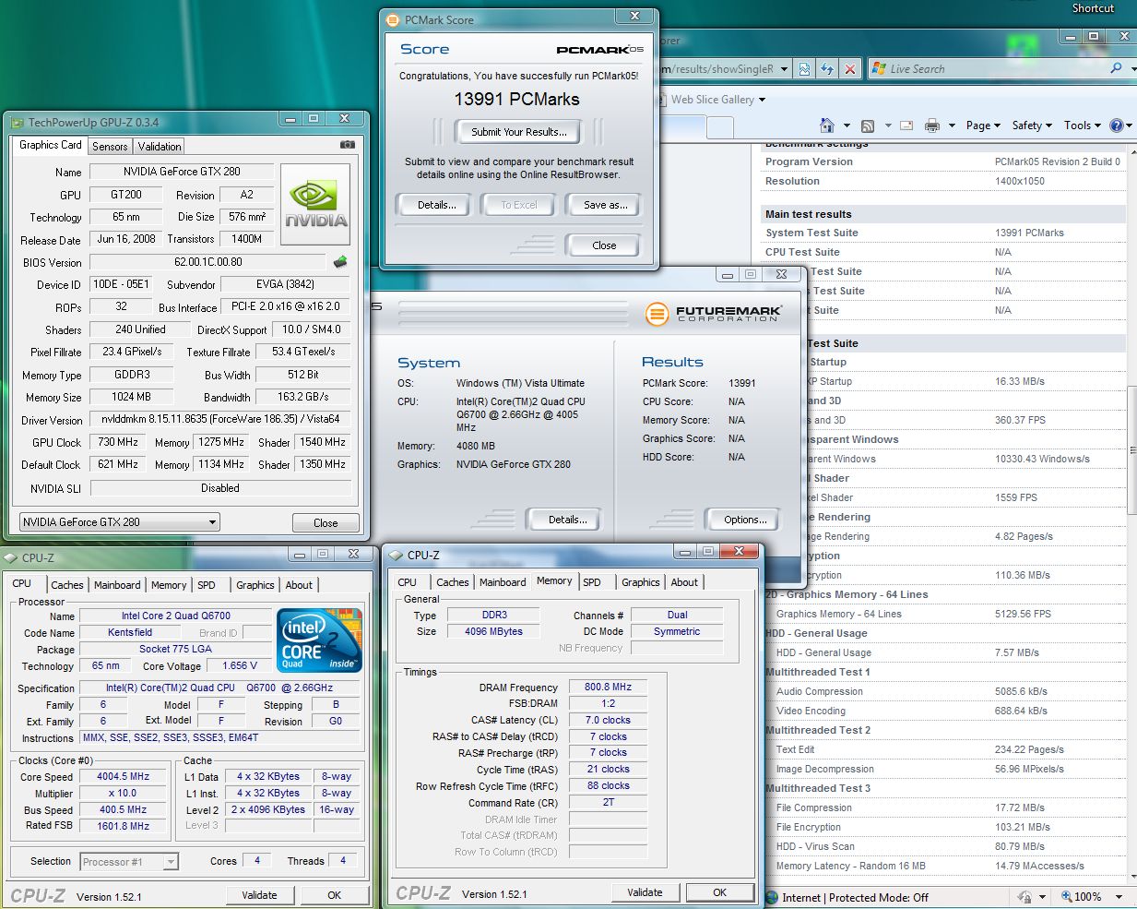The height and width of the screenshot is (909, 1137).
Task: Click Validate in right CPU-Z window
Action: click(645, 892)
